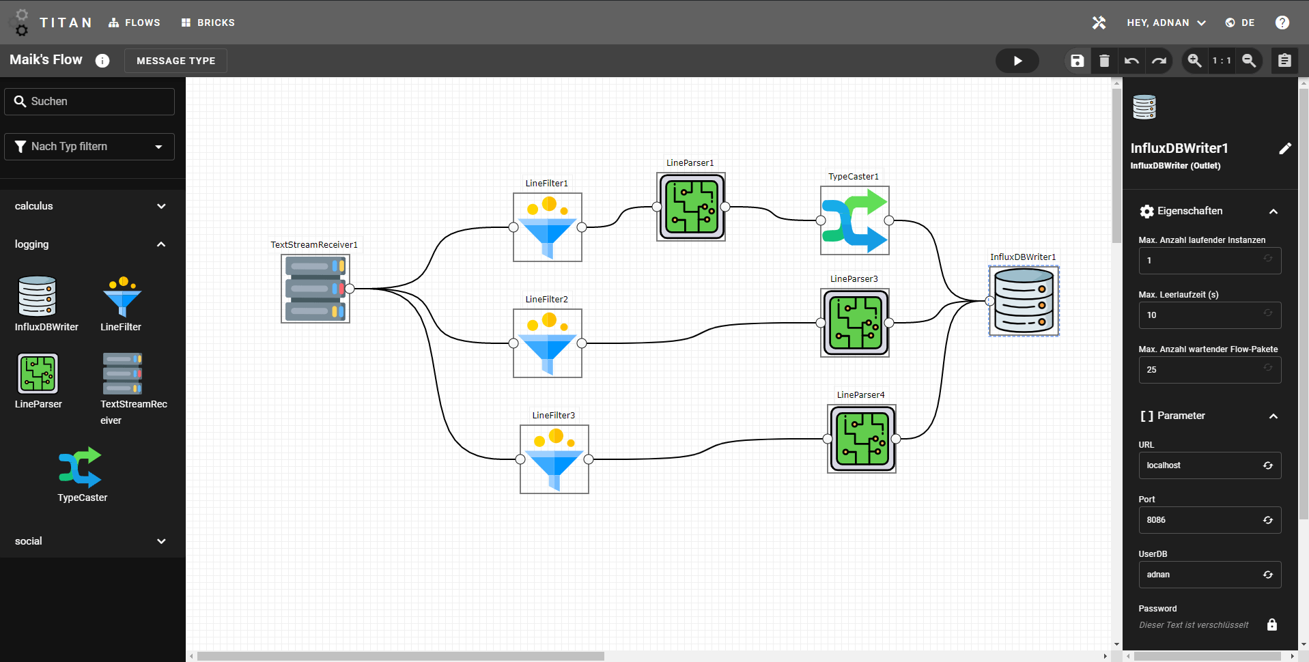Run the flow with the play button
The image size is (1309, 662).
[x=1017, y=61]
